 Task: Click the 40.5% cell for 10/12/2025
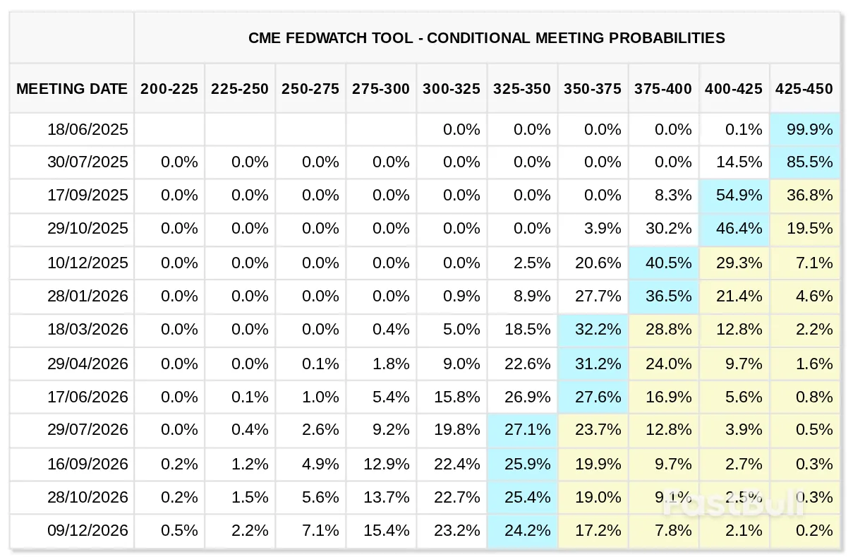point(664,263)
